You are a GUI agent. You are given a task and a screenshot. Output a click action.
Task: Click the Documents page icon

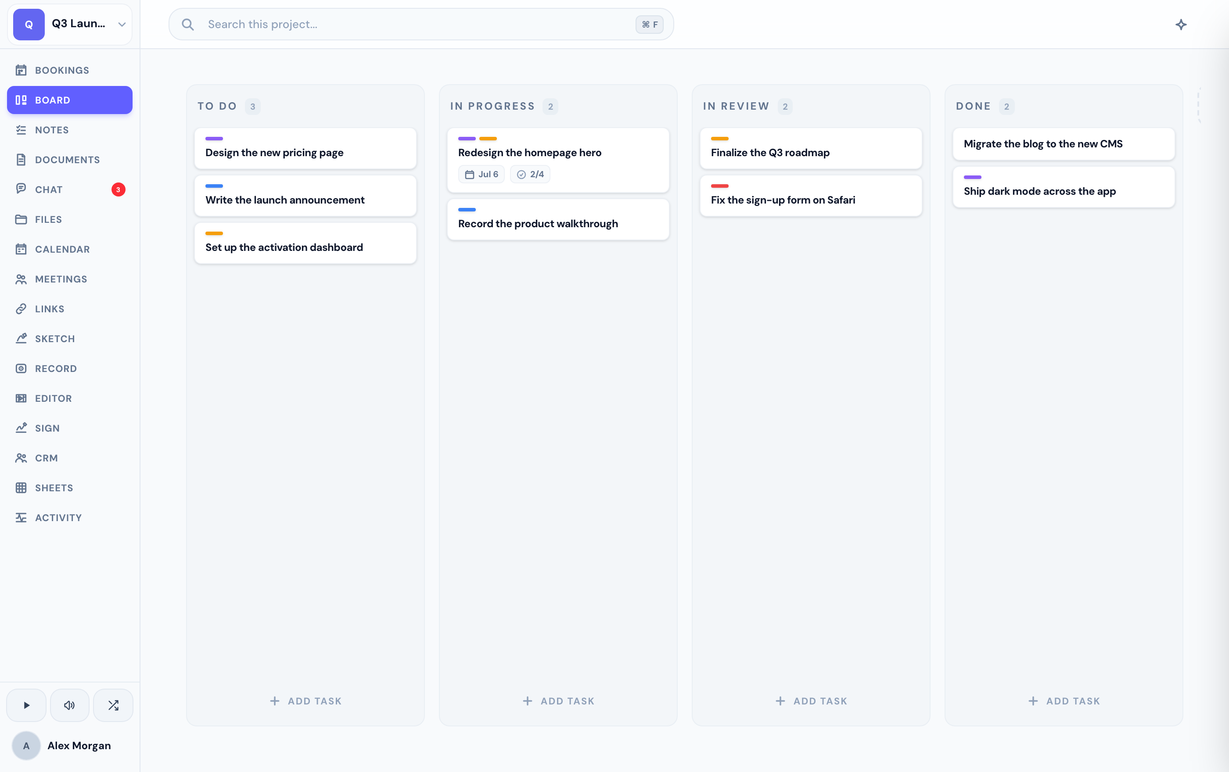pos(21,160)
